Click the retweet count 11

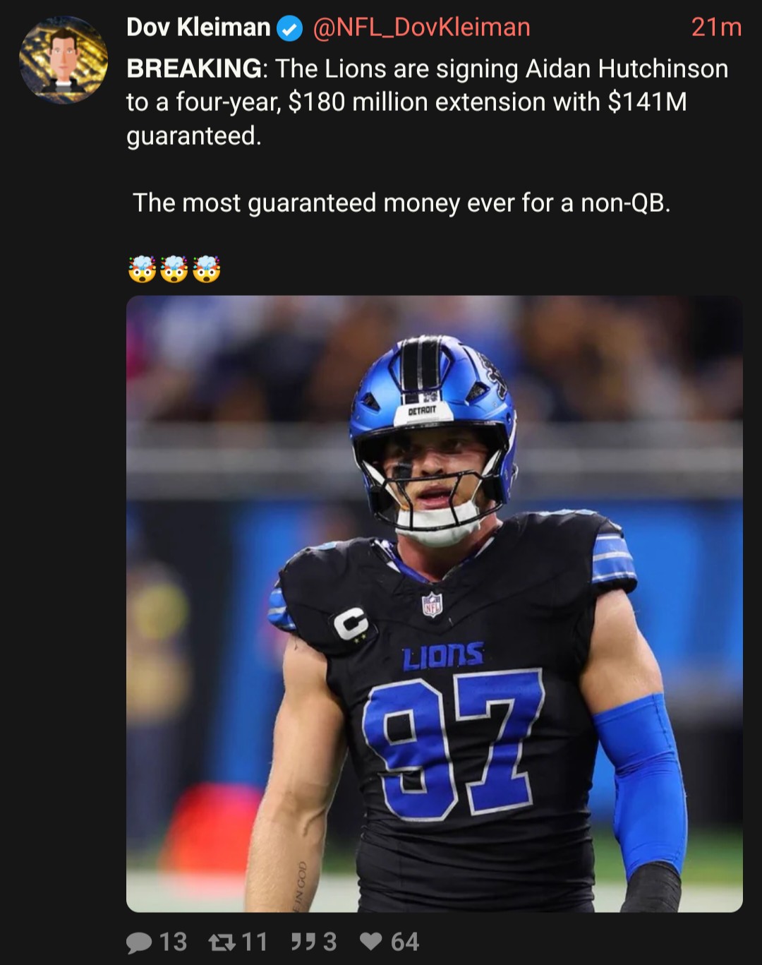click(x=255, y=942)
